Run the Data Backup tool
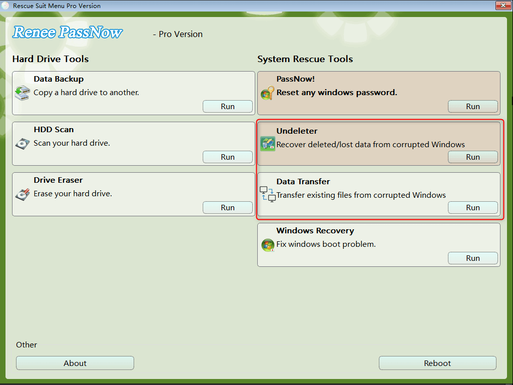 click(228, 107)
